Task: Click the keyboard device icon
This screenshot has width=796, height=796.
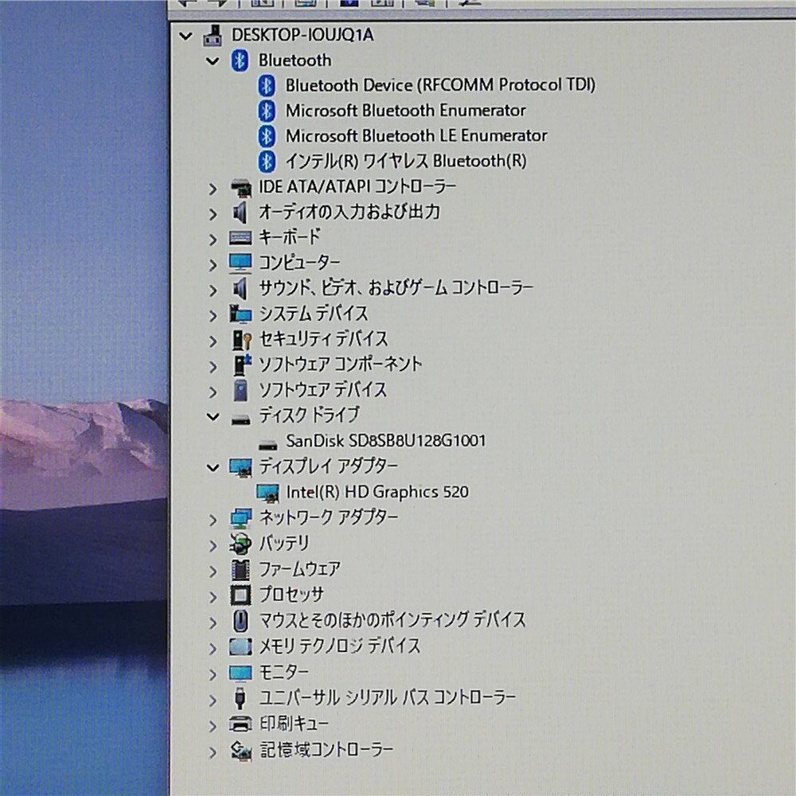Action: click(240, 237)
